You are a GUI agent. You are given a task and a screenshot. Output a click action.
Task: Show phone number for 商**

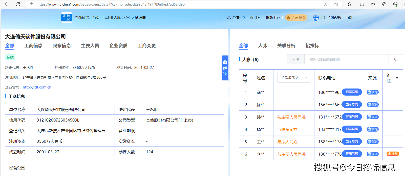click(352, 92)
